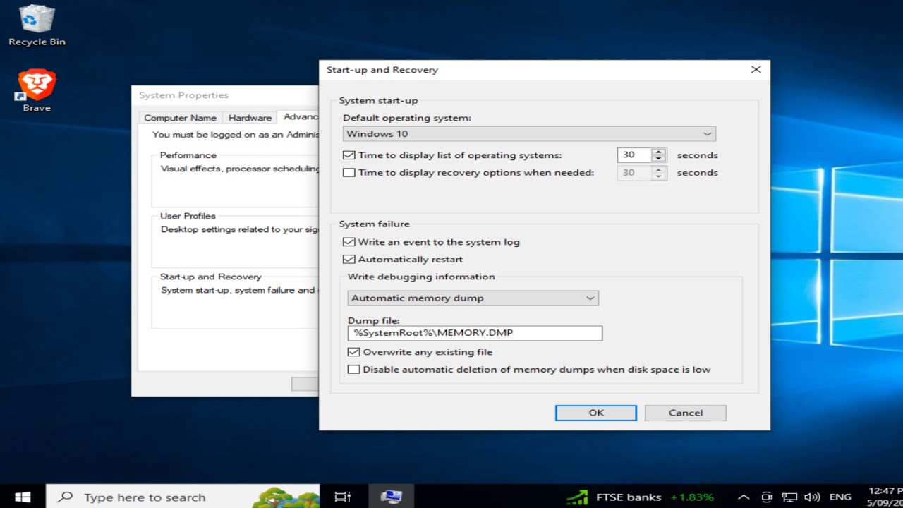This screenshot has height=508, width=903.
Task: Decrease operating systems list time spinner
Action: click(659, 159)
